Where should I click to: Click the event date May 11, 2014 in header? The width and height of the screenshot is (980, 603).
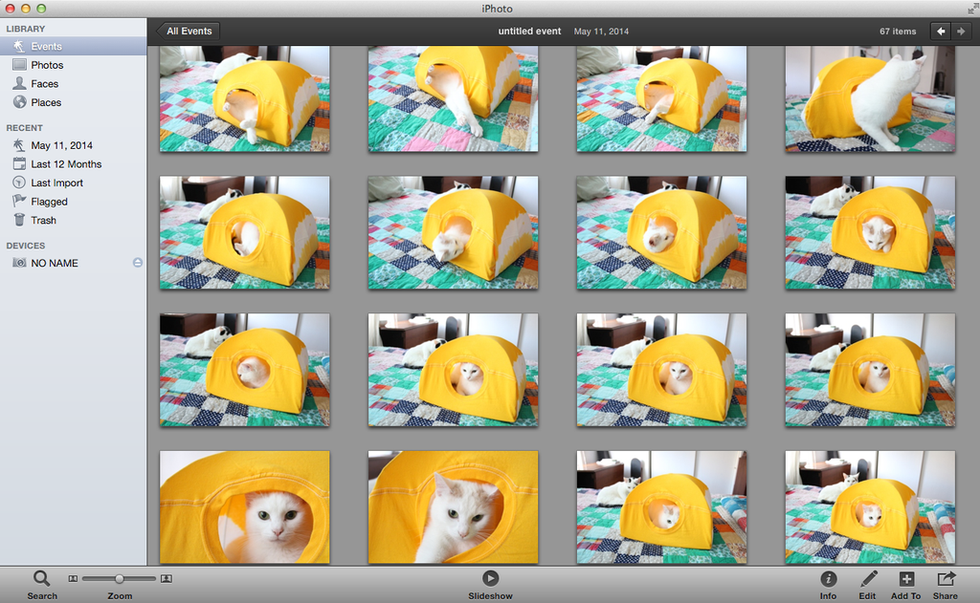click(601, 32)
